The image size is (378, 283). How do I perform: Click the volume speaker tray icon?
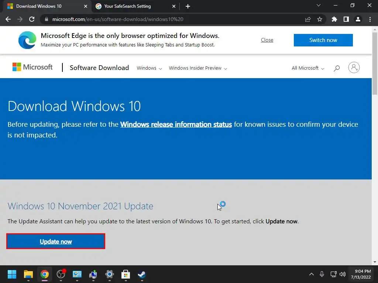[x=343, y=274]
